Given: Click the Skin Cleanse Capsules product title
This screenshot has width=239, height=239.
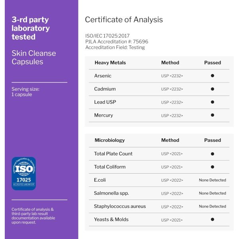Looking at the screenshot, I should click(34, 57).
